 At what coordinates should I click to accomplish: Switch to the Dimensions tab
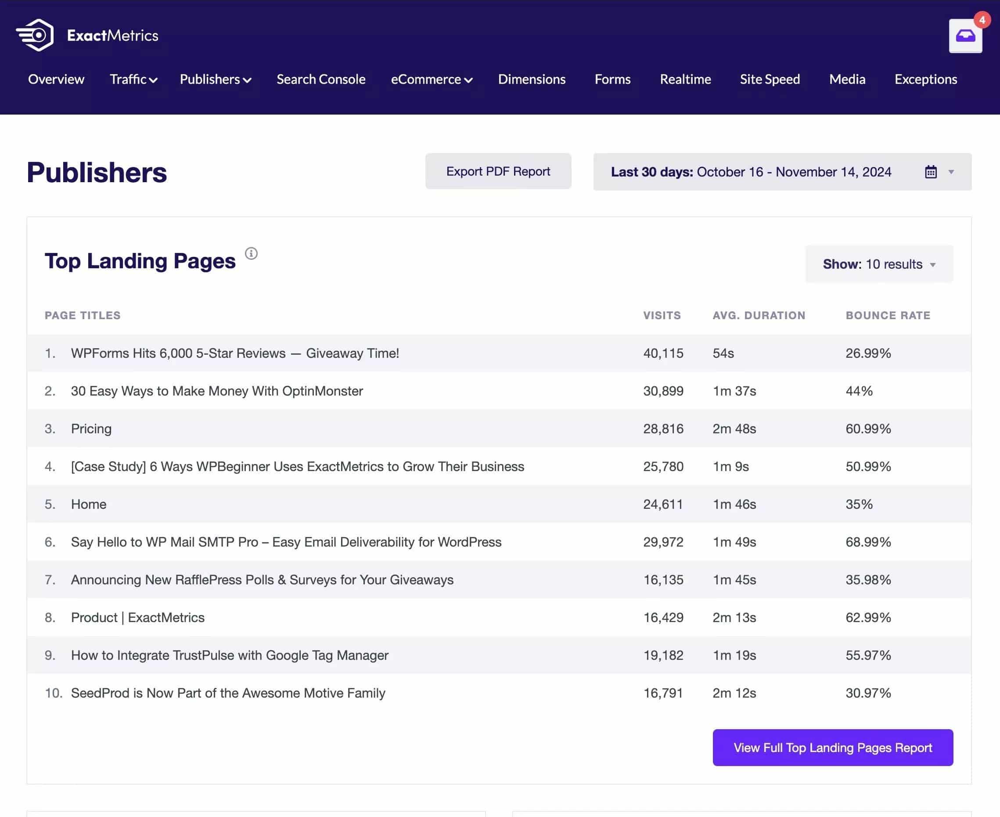click(532, 79)
